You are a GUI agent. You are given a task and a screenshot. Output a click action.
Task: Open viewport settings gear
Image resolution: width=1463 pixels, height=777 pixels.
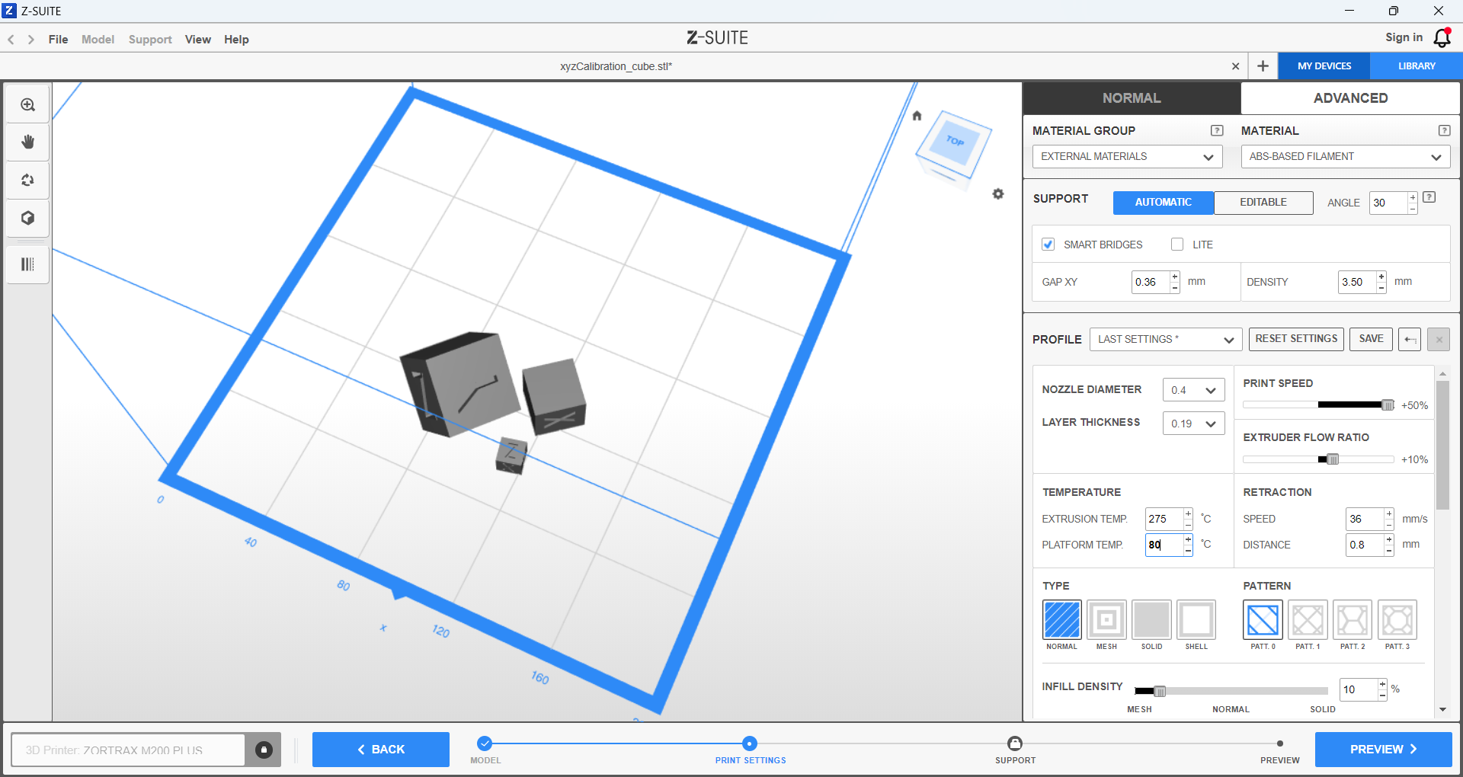click(x=997, y=194)
